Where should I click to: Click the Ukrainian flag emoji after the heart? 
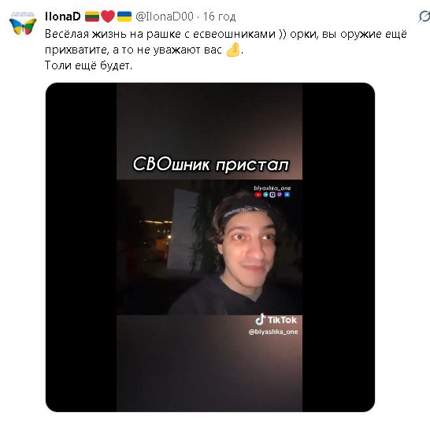tap(124, 17)
